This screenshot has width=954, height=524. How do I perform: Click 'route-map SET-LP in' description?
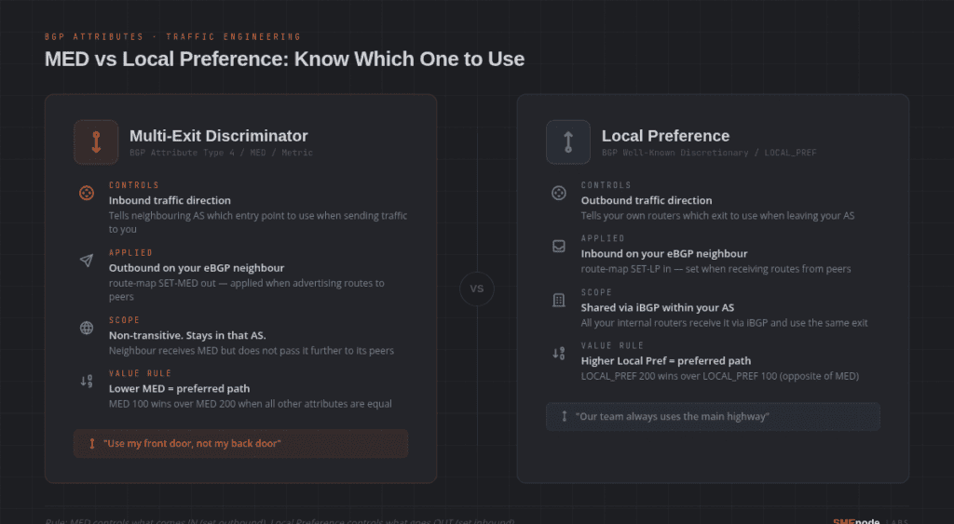coord(716,269)
